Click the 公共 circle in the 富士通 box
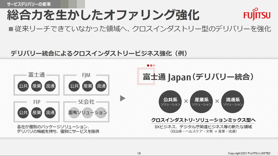The width and height of the screenshot is (278, 156). pos(23,86)
